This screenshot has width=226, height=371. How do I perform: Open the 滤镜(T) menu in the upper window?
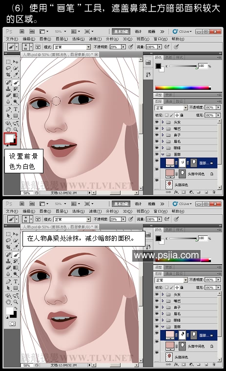pyautogui.click(x=95, y=39)
